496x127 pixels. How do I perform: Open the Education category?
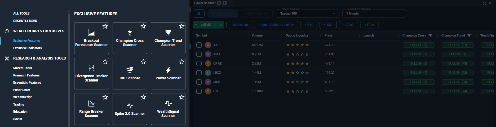(20, 112)
